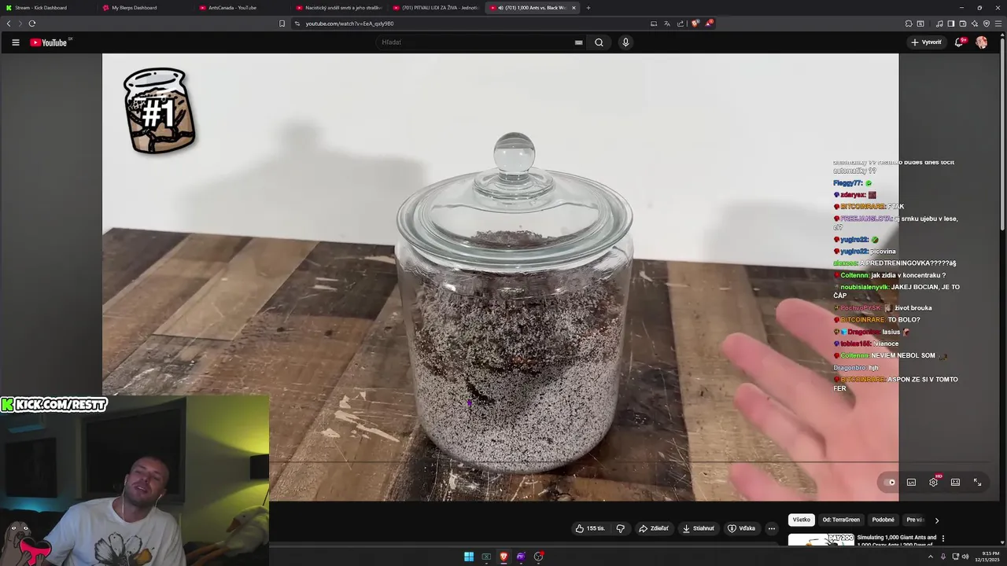Select the Podobné filter chip

click(883, 520)
